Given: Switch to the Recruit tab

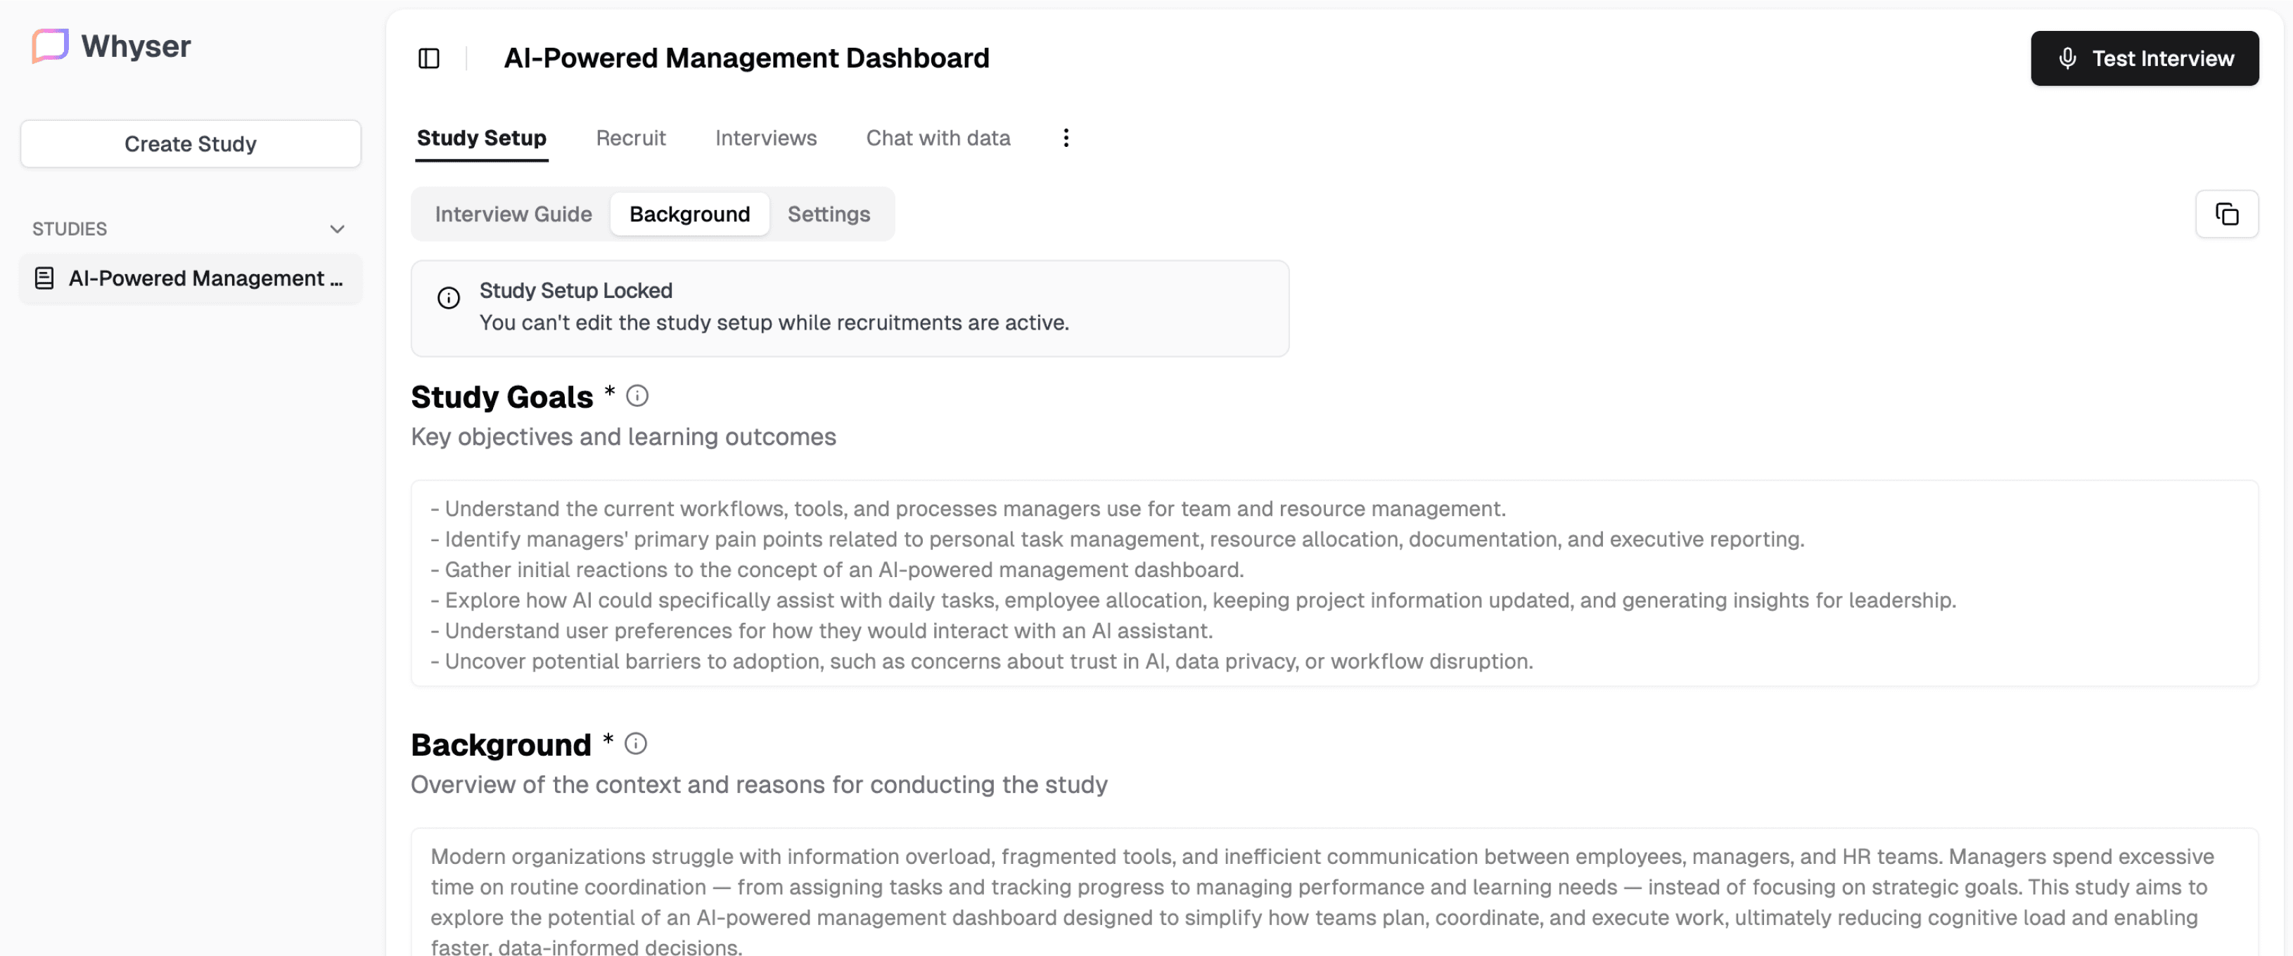Looking at the screenshot, I should (630, 138).
